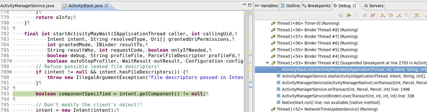This screenshot has height=112, width=427.
Task: Open the Servers tab
Action: coord(374,6)
